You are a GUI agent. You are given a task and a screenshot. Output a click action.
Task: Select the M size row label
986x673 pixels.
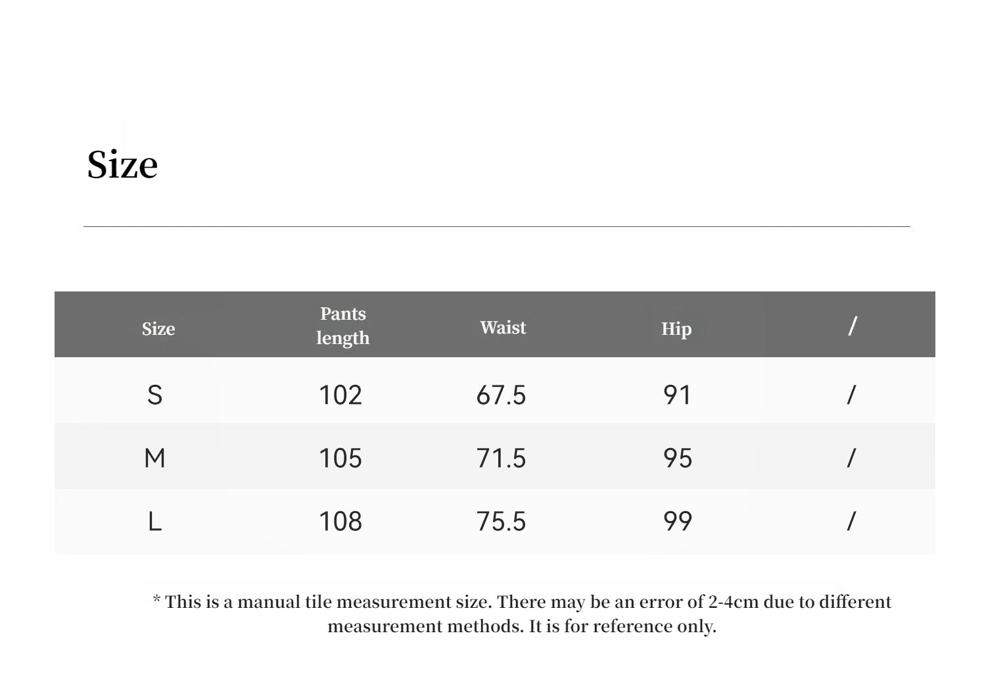point(154,458)
